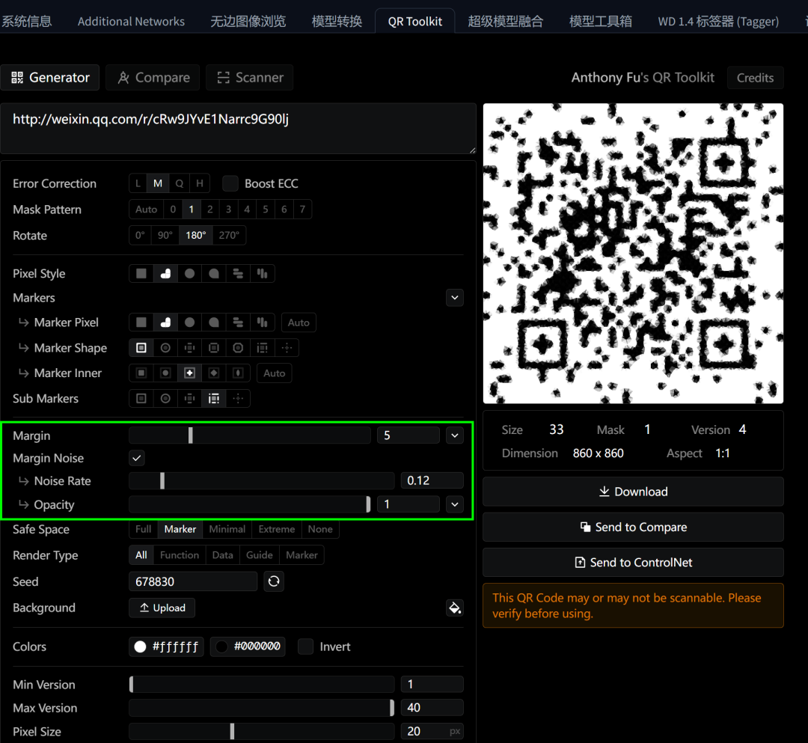Set Error Correction to H
Image resolution: width=808 pixels, height=743 pixels.
click(x=200, y=183)
